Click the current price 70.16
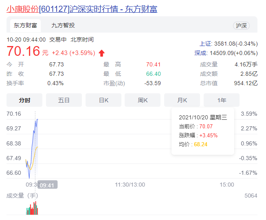 [x=23, y=52]
